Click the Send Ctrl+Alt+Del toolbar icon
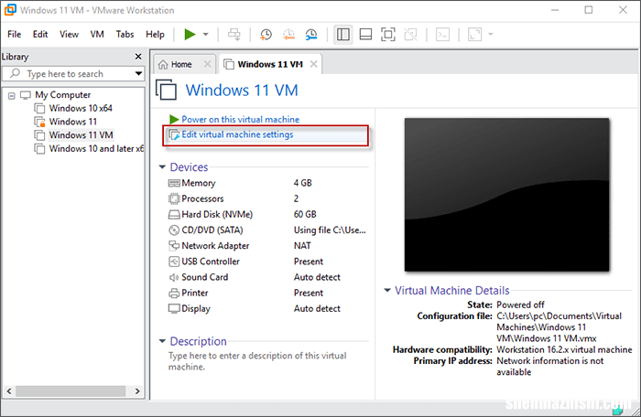The height and width of the screenshot is (417, 641). [234, 35]
